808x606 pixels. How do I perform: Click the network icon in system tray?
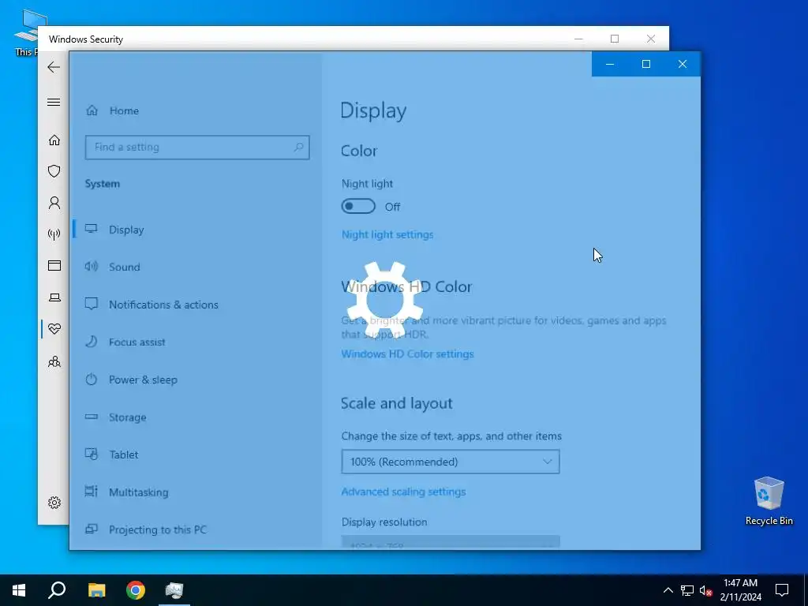coord(687,590)
